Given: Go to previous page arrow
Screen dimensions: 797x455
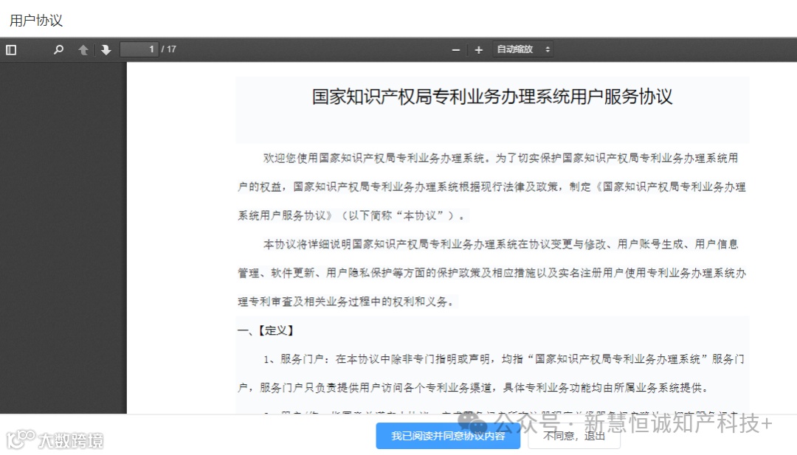Looking at the screenshot, I should 83,49.
